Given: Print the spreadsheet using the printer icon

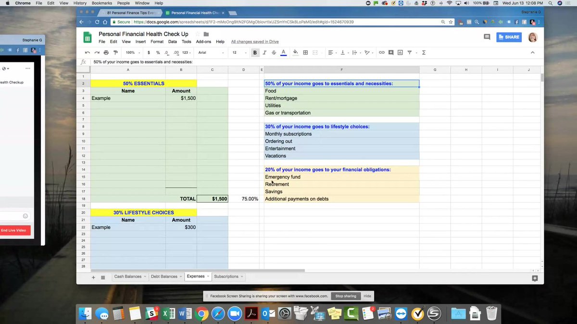Looking at the screenshot, I should point(106,52).
